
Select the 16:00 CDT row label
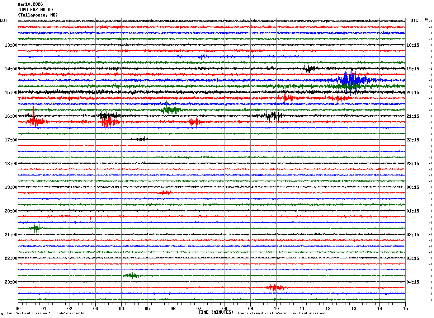(11, 116)
